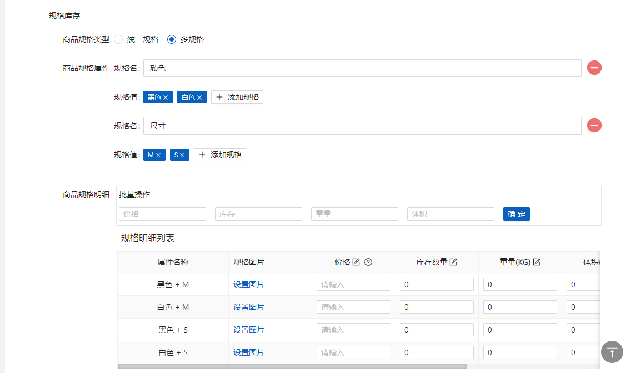Select the 多规格 radio option

172,39
